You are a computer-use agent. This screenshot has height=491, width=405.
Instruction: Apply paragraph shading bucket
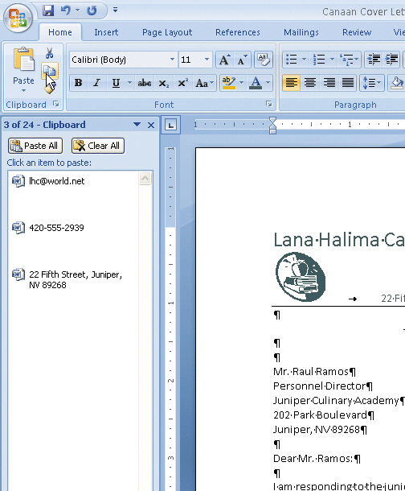396,83
